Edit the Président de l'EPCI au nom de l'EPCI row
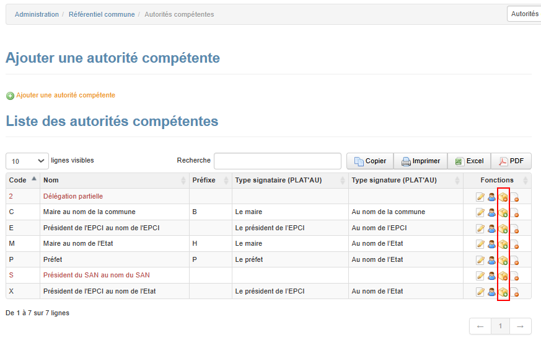This screenshot has height=350, width=541. pyautogui.click(x=480, y=228)
